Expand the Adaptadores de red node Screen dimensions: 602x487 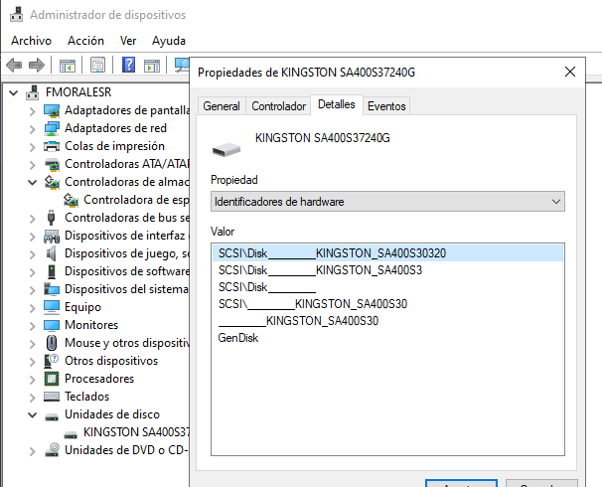click(32, 129)
